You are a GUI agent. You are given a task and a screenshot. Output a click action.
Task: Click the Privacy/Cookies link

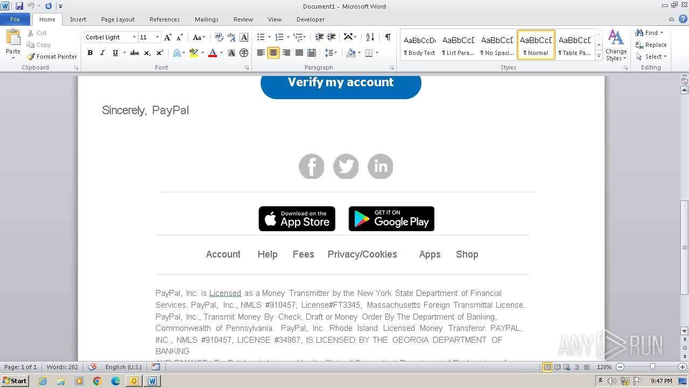click(362, 254)
